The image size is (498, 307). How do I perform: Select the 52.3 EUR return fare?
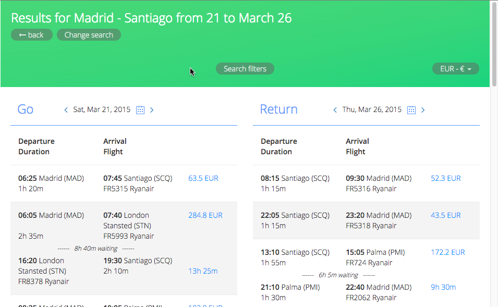pos(446,178)
